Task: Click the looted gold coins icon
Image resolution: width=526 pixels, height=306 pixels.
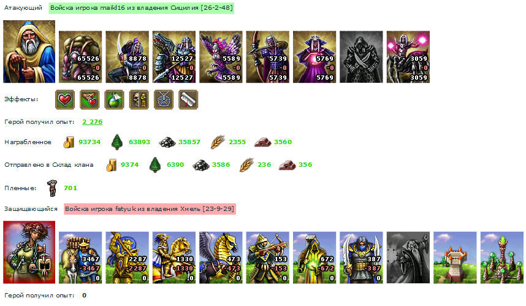Action: (69, 142)
